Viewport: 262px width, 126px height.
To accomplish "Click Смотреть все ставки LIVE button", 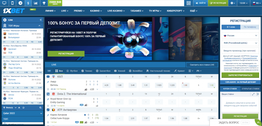I will pos(202,65).
